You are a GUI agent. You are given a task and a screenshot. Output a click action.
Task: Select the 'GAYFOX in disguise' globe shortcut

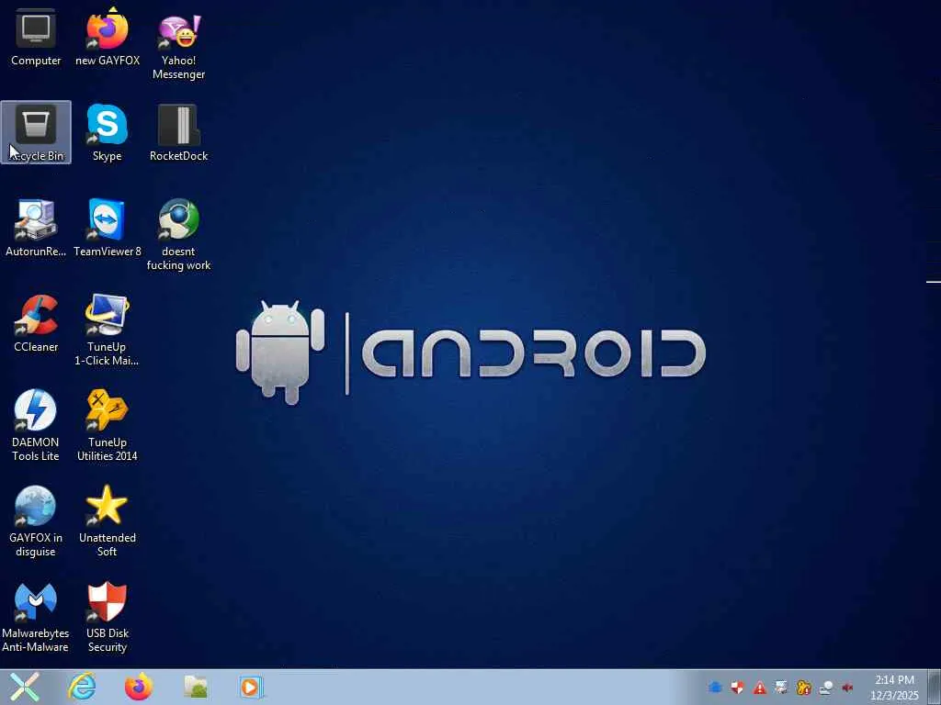pos(36,521)
